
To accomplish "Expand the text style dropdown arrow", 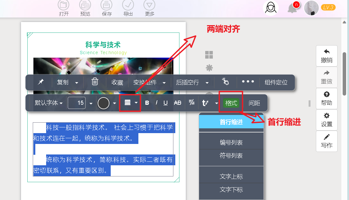I will 217,103.
